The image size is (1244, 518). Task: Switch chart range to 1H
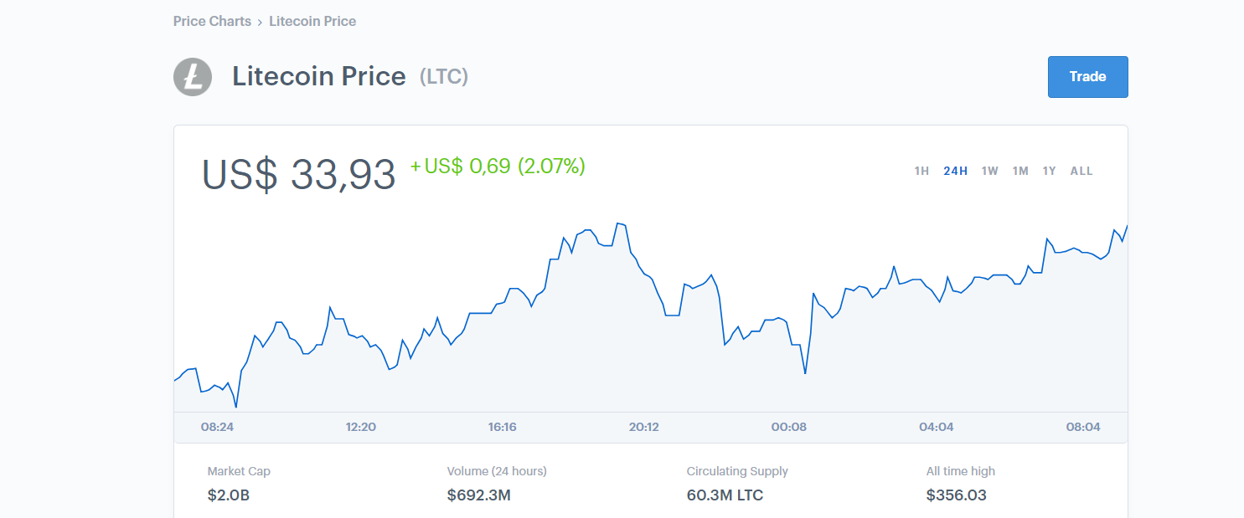921,172
